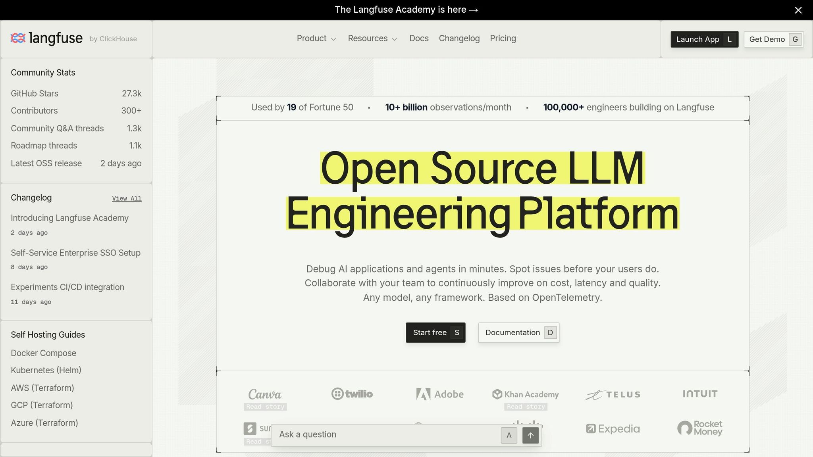Dismiss the Langfuse Academy announcement banner

798,10
